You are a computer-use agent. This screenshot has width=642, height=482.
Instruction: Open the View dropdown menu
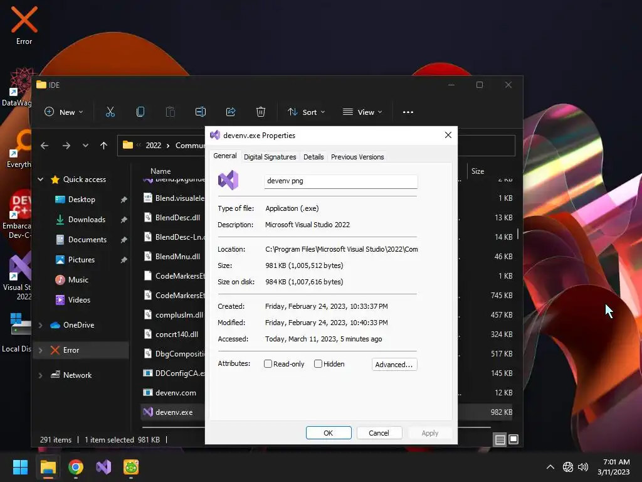click(x=362, y=112)
